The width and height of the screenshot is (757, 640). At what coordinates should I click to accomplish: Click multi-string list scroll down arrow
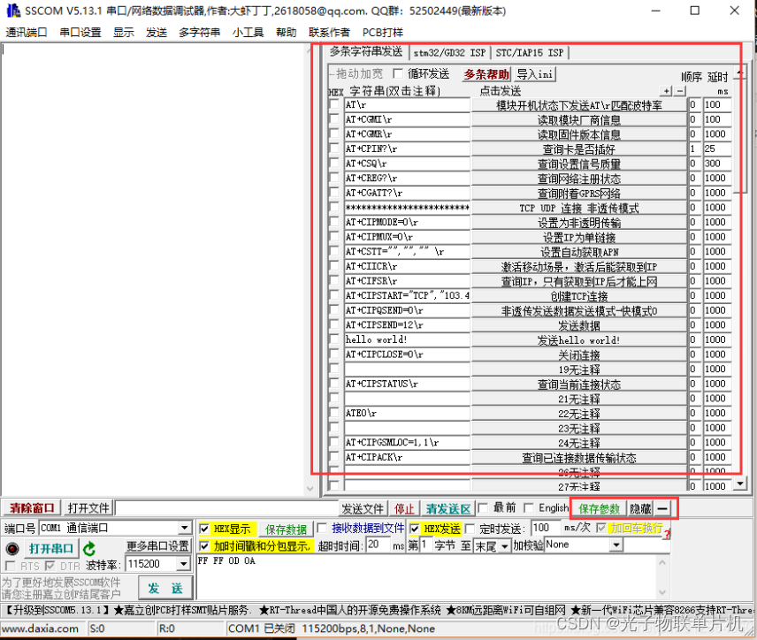click(739, 484)
